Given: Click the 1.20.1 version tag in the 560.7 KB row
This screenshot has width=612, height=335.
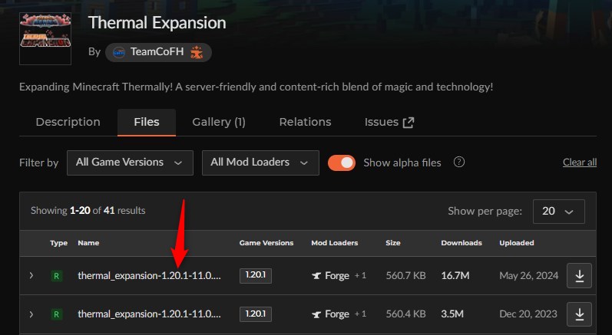Looking at the screenshot, I should point(256,275).
